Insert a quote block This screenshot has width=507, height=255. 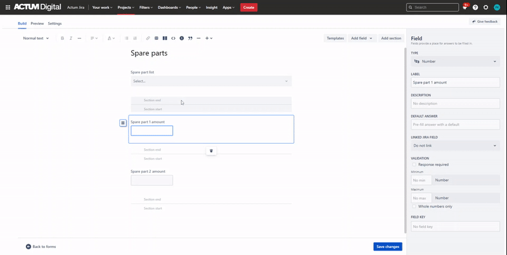[x=190, y=38]
